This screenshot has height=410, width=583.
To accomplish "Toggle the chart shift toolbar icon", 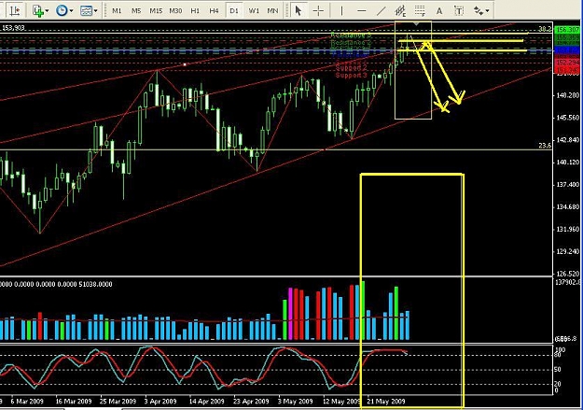I will pyautogui.click(x=15, y=10).
